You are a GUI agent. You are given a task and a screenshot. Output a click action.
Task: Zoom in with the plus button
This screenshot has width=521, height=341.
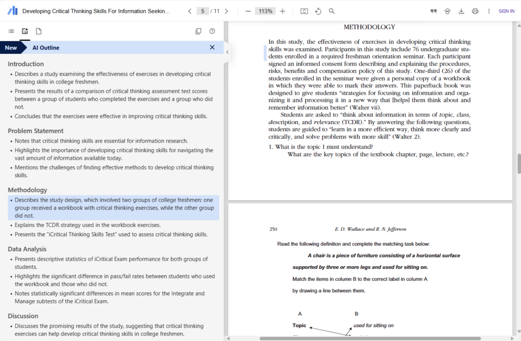283,11
